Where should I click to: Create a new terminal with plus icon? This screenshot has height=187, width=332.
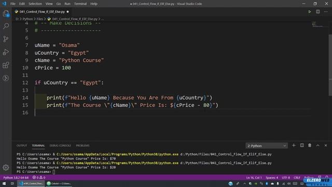[x=294, y=145]
